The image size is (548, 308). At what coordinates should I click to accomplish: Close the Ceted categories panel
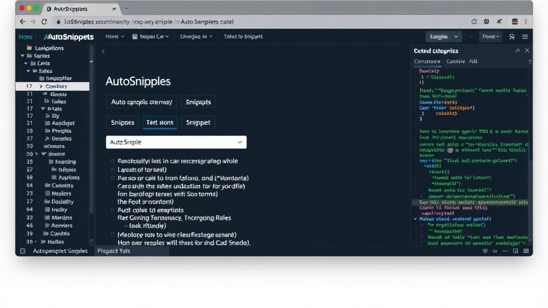click(x=527, y=51)
